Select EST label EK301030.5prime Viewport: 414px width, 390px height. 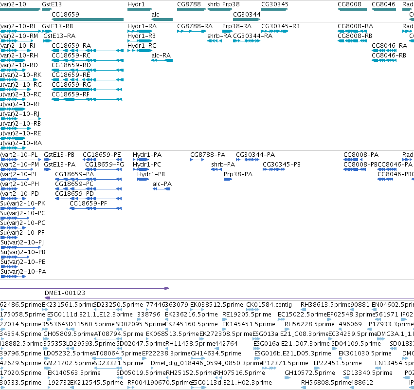(365, 353)
